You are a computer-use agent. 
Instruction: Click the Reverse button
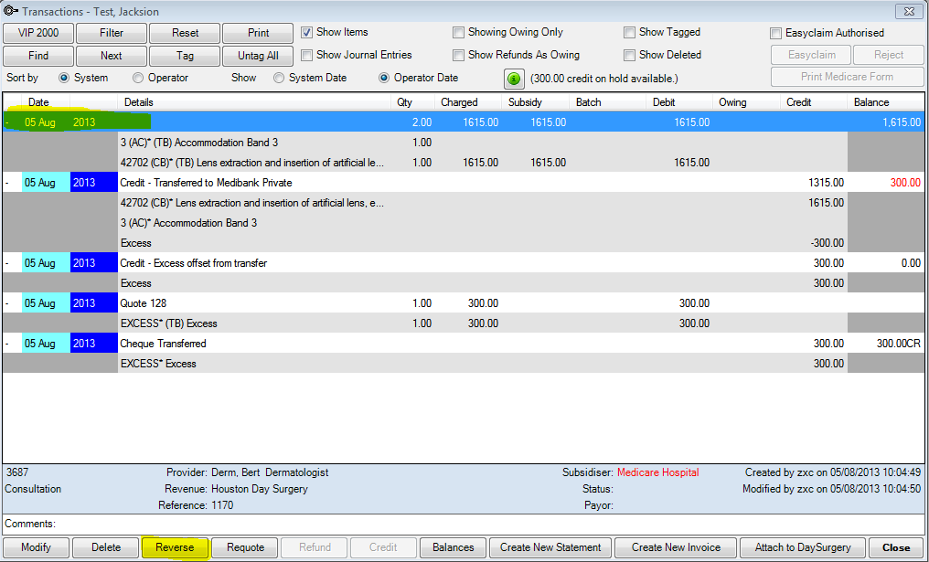[175, 547]
